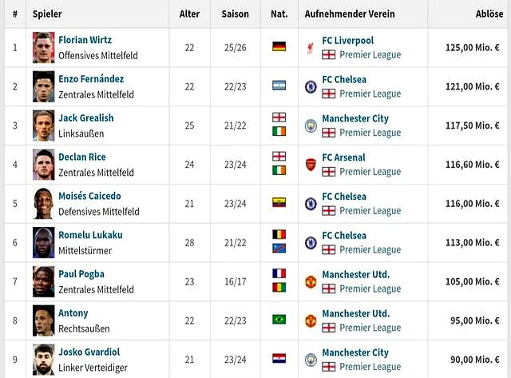Click the Liverpool club crest icon
The width and height of the screenshot is (511, 378).
(x=311, y=48)
